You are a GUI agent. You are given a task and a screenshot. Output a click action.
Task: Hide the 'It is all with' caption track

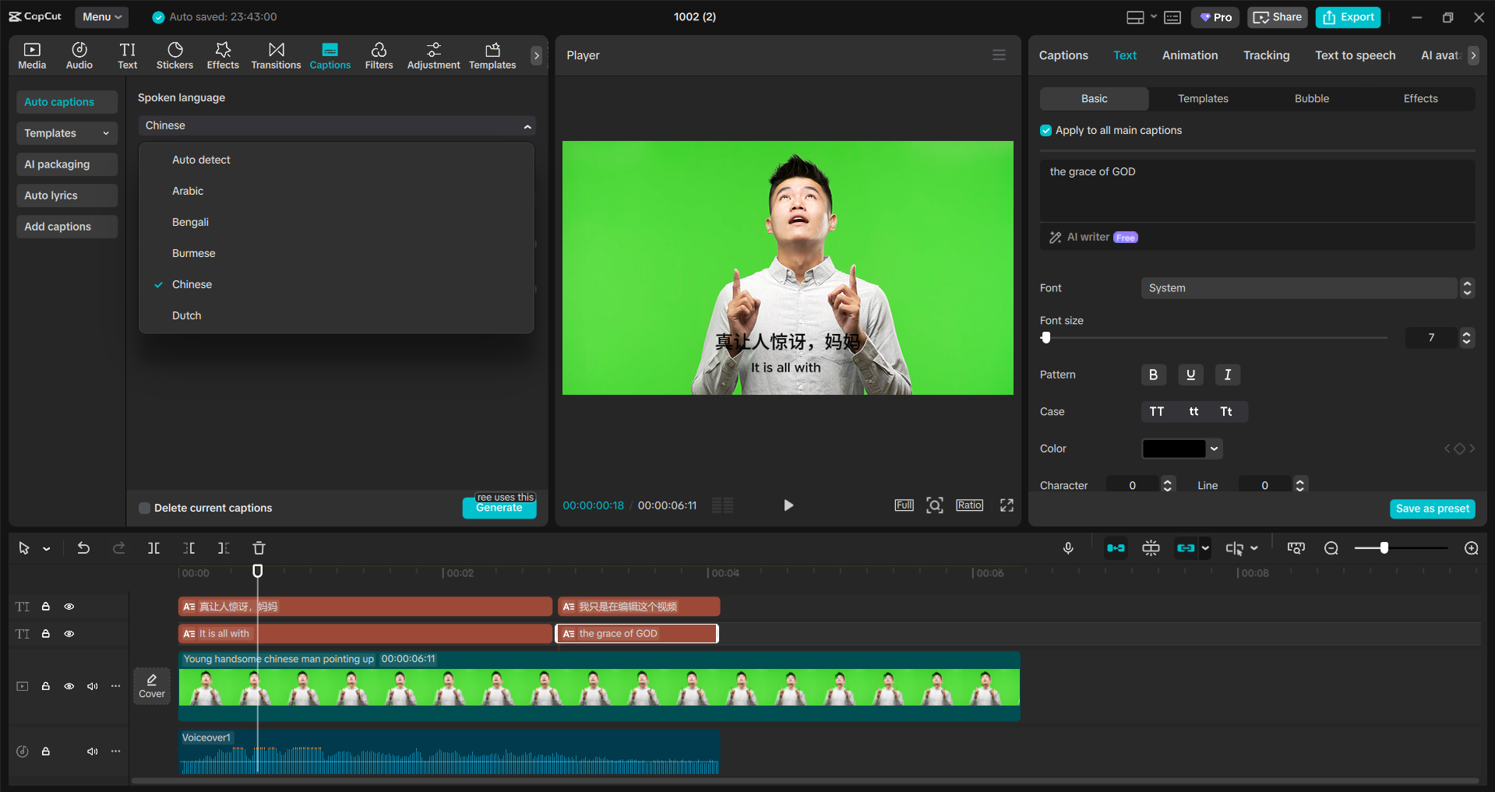69,634
